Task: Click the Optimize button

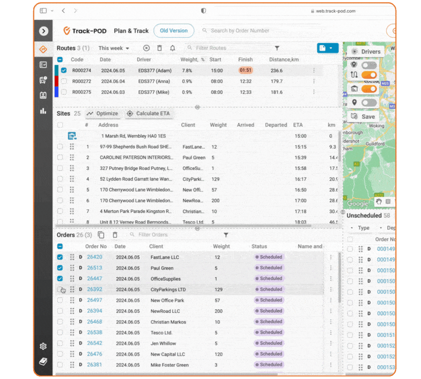Action: point(102,113)
